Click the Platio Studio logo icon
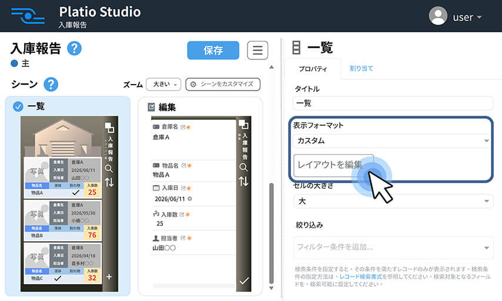Screen dimensions: 502x301 click(28, 15)
